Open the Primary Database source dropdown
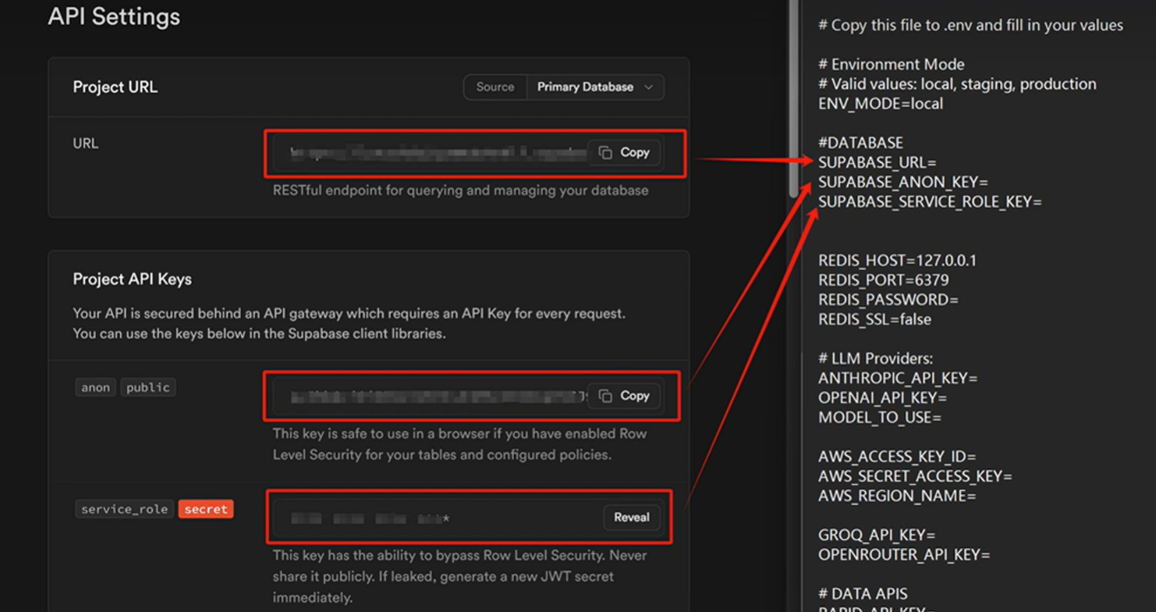 tap(596, 87)
